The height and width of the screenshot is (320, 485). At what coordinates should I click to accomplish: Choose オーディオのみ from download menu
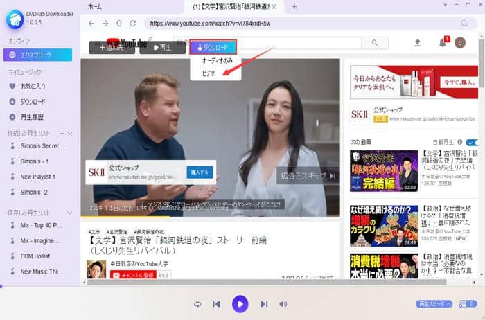pyautogui.click(x=217, y=61)
